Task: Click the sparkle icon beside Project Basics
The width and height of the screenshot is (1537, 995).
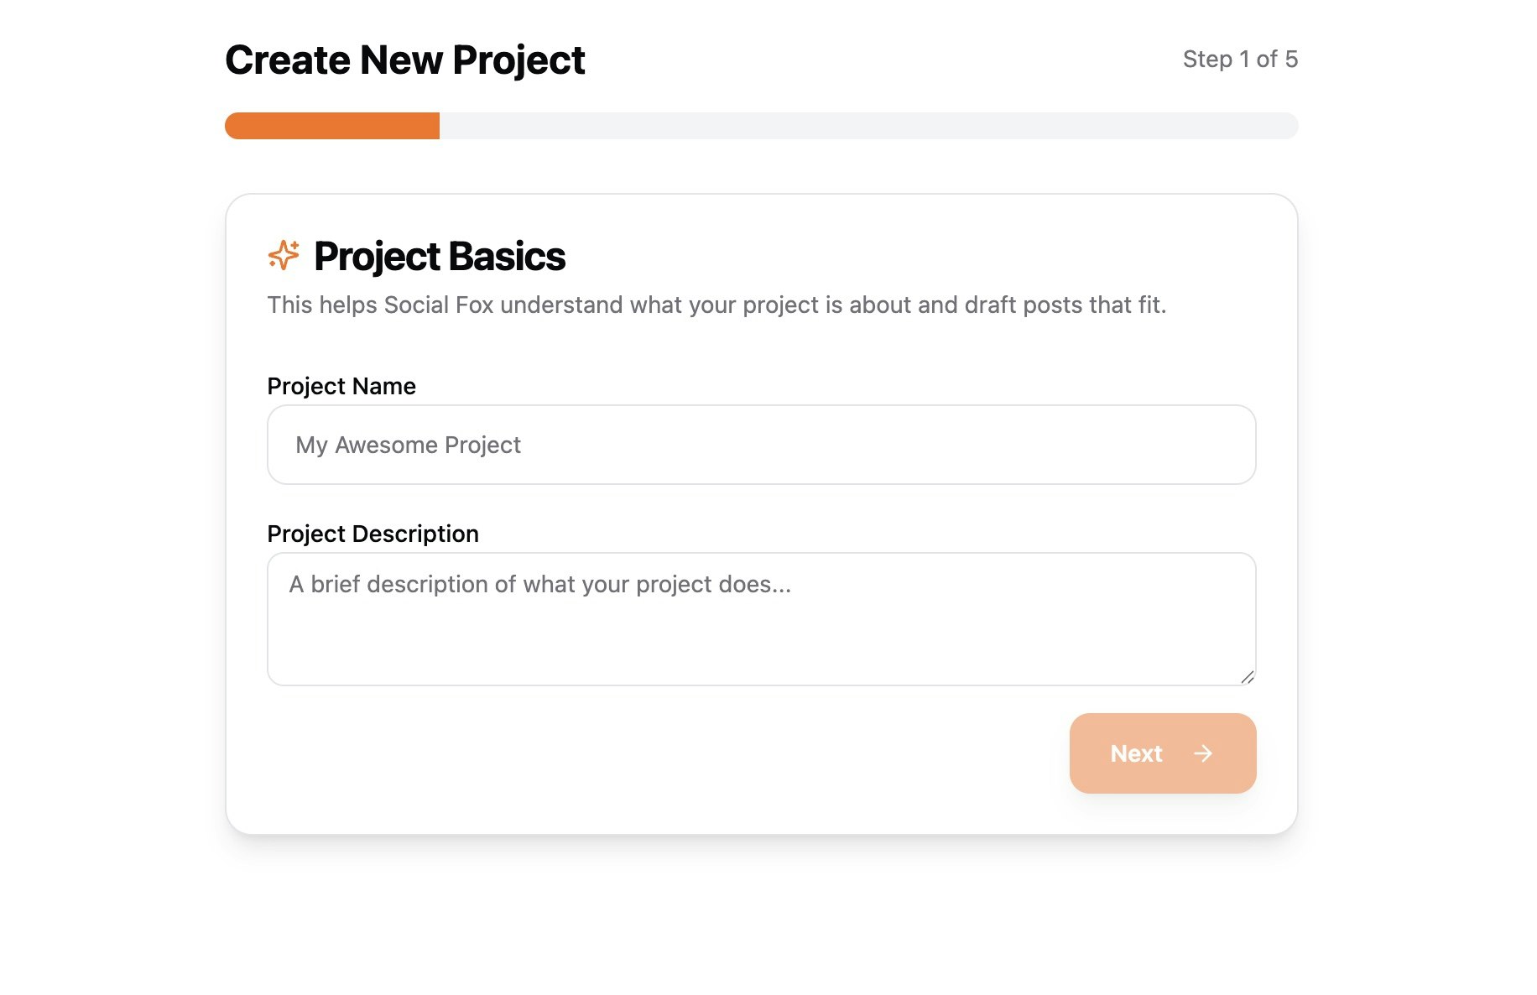Action: (284, 255)
